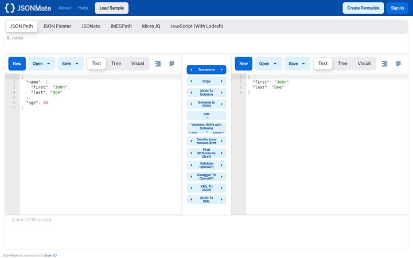The width and height of the screenshot is (413, 258).
Task: Open the left editor's Save dropdown
Action: [x=71, y=64]
